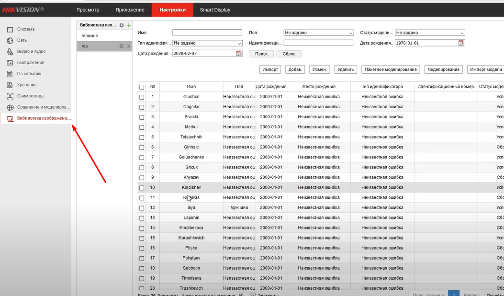Click the Пакетное моделирование button
Screen dimensions: 504x296
(x=391, y=69)
